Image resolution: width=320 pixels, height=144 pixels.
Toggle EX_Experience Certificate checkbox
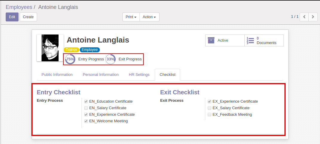209,101
